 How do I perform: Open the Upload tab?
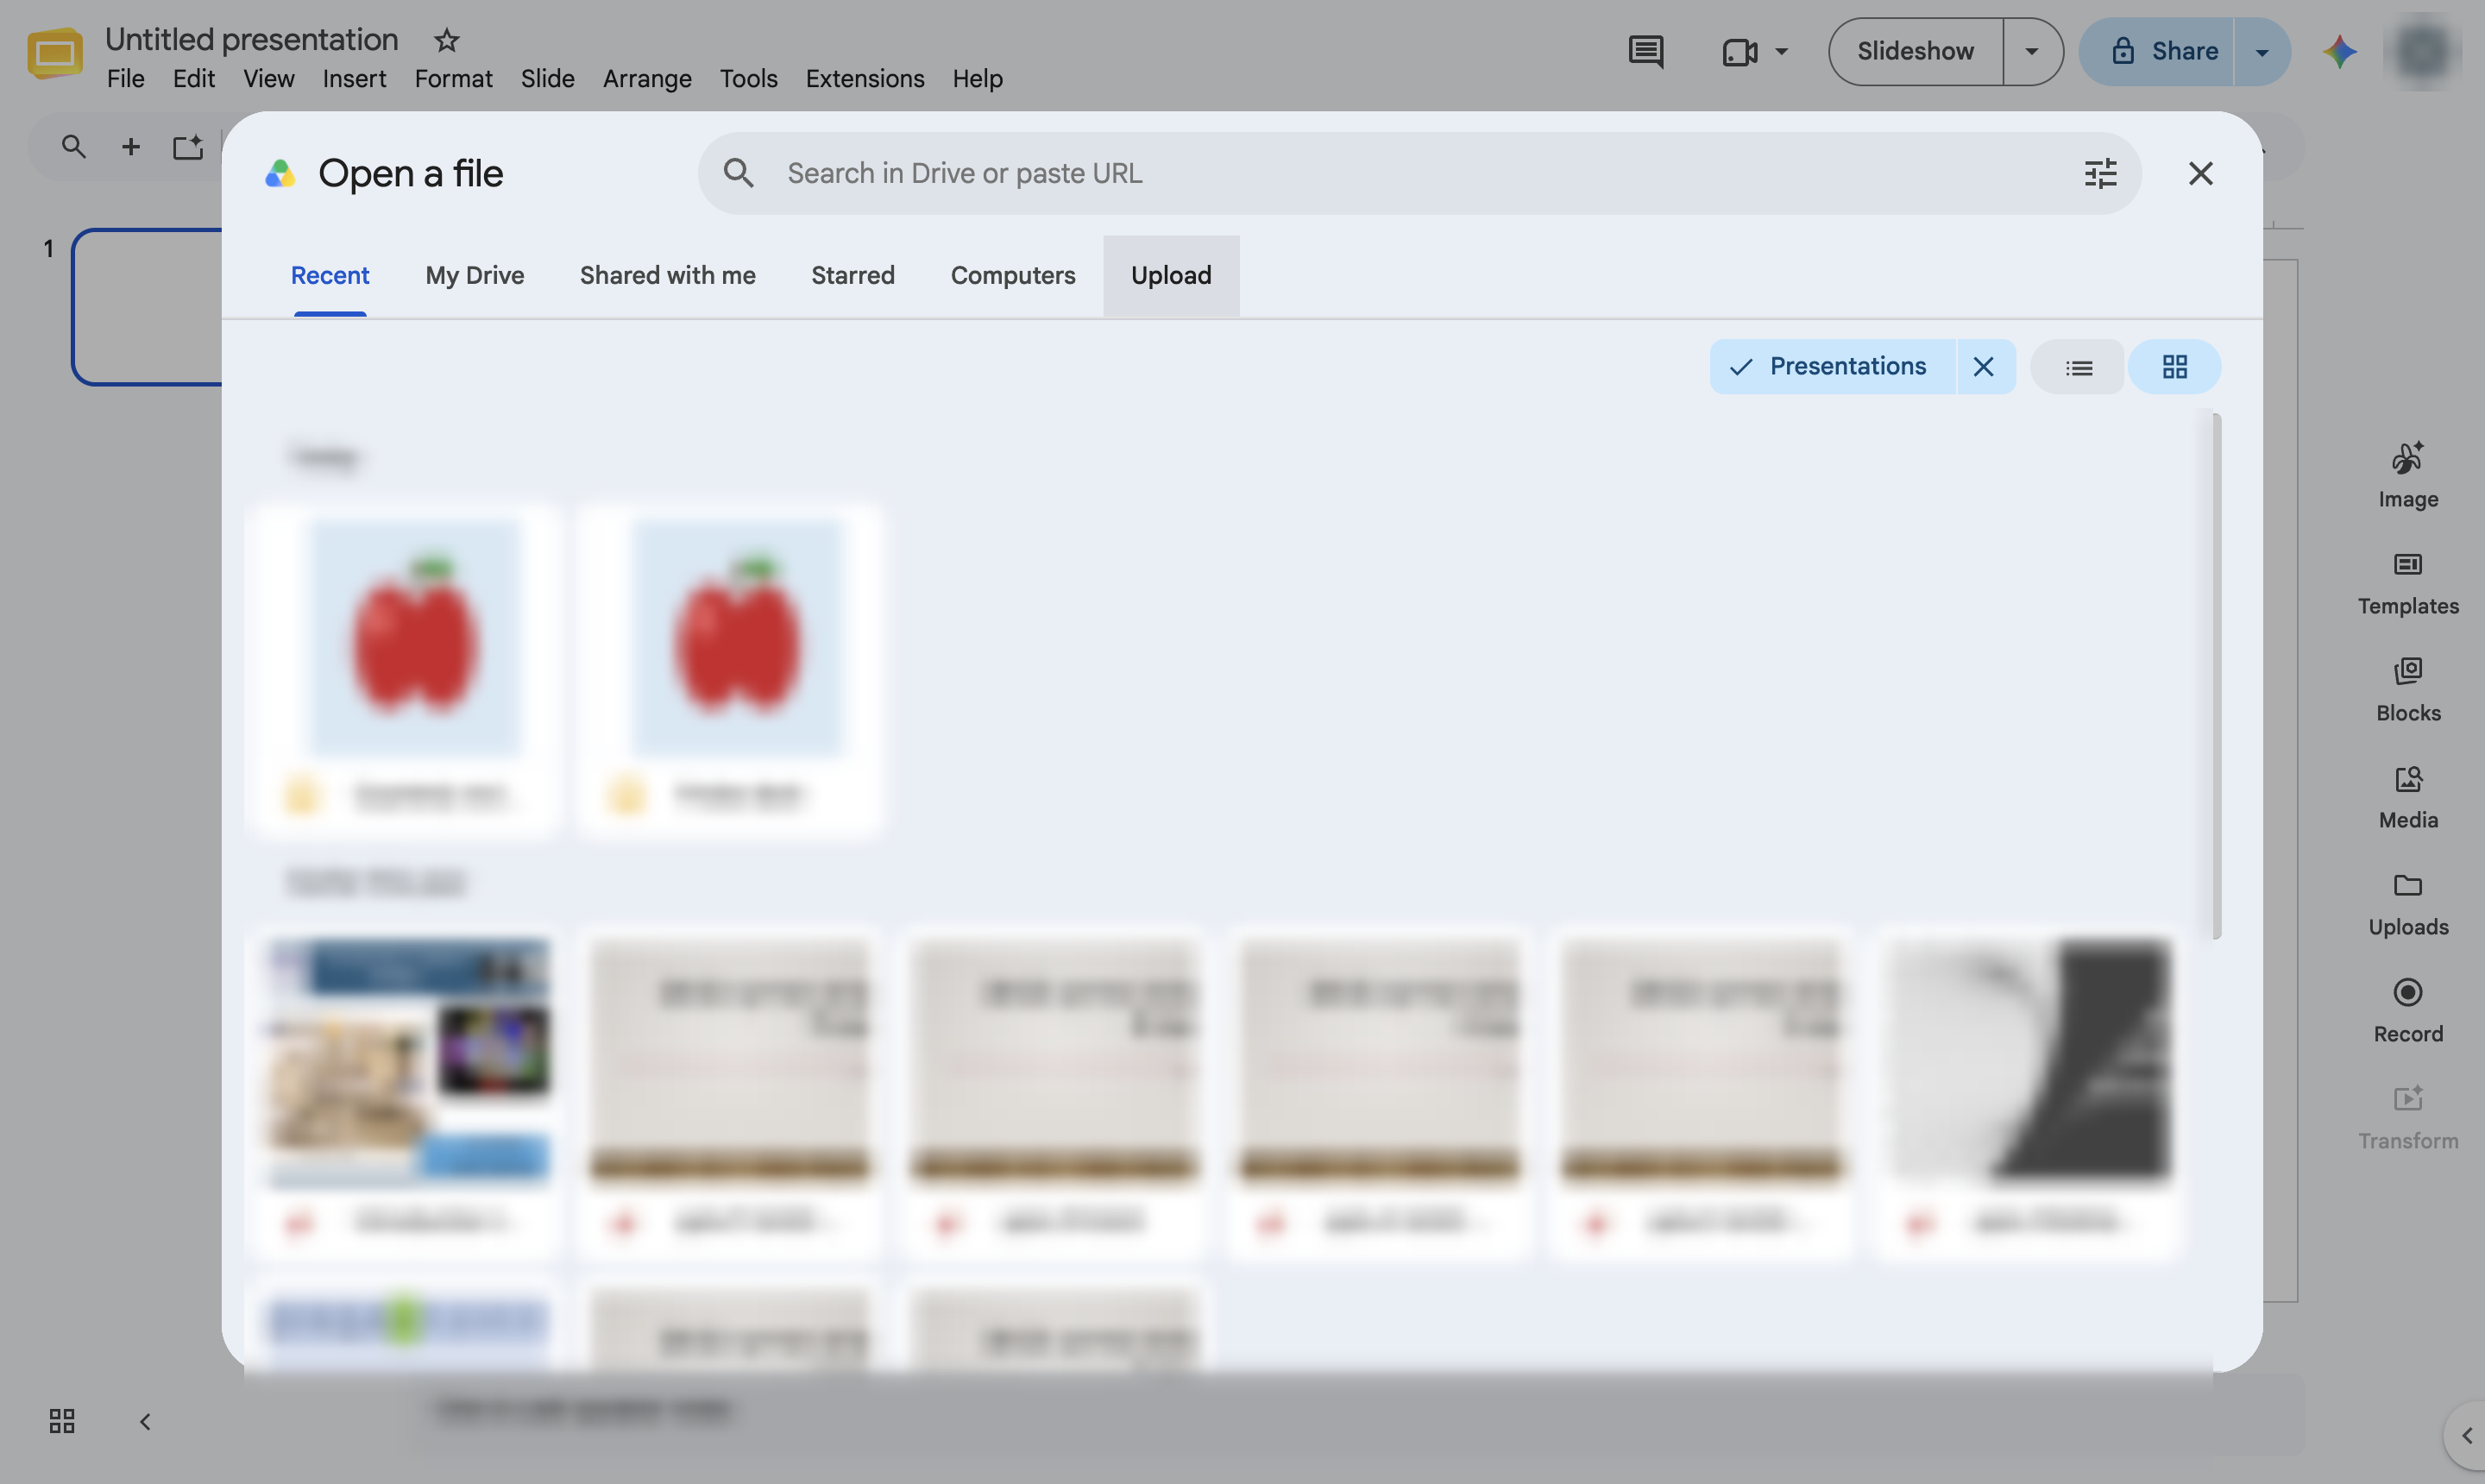tap(1171, 276)
